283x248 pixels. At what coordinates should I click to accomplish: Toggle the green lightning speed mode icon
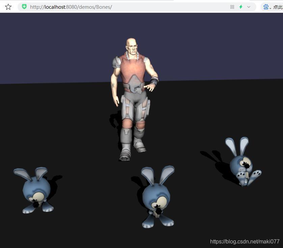pyautogui.click(x=240, y=7)
